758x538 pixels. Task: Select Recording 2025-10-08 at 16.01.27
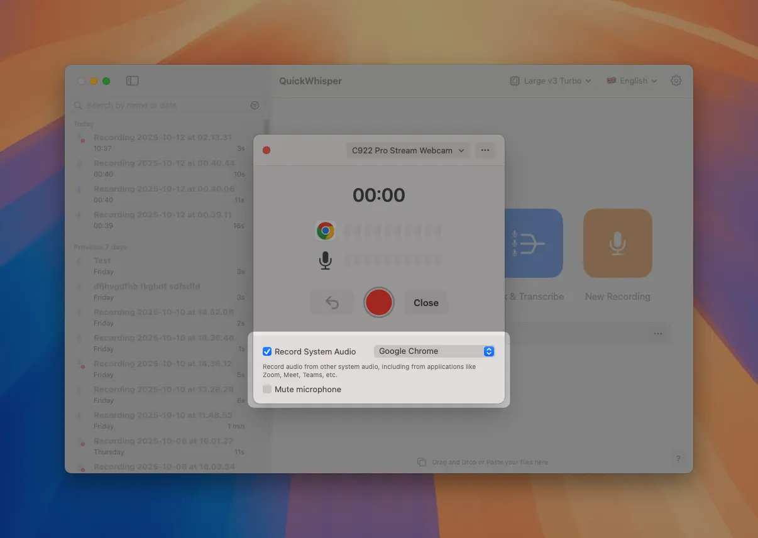(x=167, y=446)
